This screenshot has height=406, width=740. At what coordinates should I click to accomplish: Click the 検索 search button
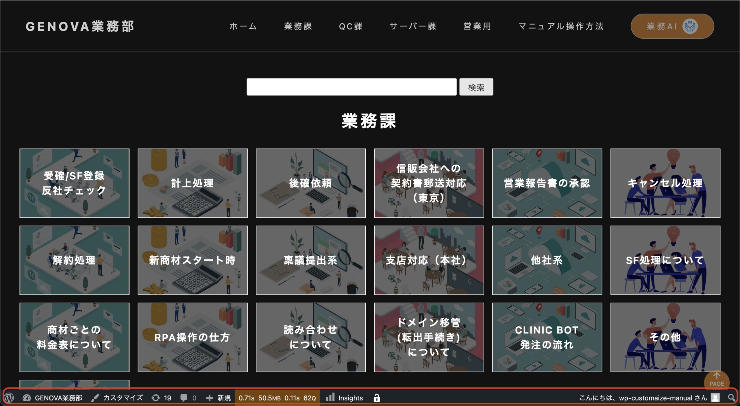pyautogui.click(x=476, y=87)
